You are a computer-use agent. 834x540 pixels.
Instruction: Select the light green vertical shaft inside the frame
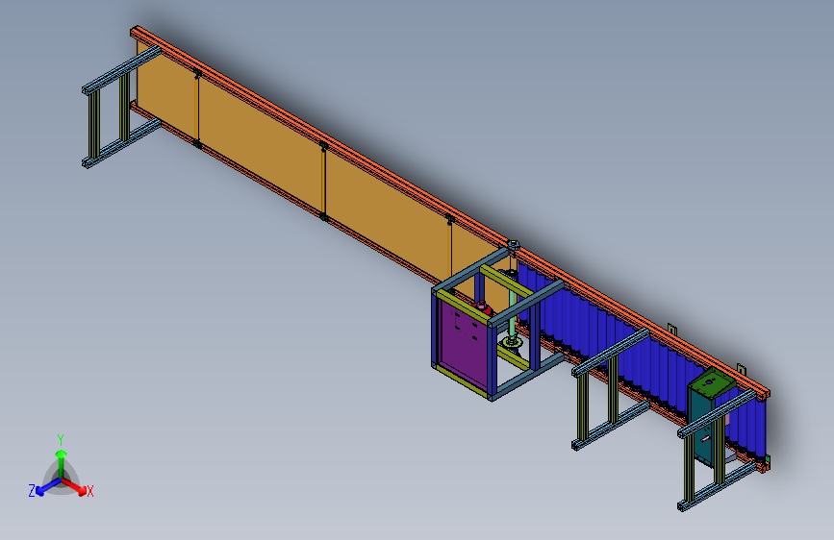click(512, 313)
